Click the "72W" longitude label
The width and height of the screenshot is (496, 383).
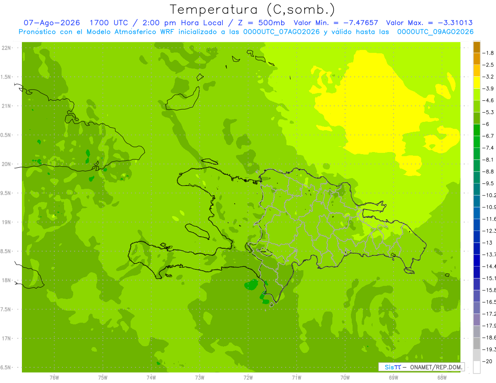point(248,377)
